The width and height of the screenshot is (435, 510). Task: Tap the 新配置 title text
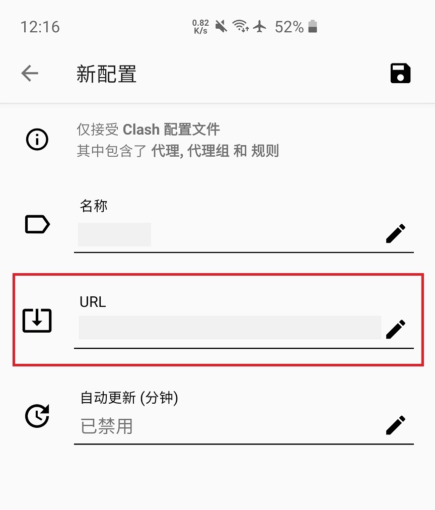coord(107,74)
